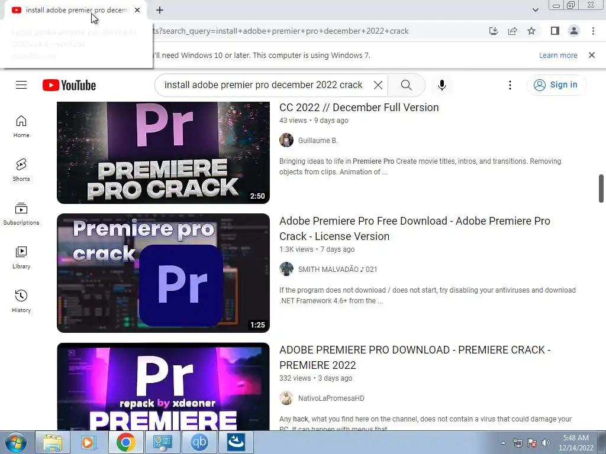
Task: Clear the search query with X
Action: (x=378, y=85)
